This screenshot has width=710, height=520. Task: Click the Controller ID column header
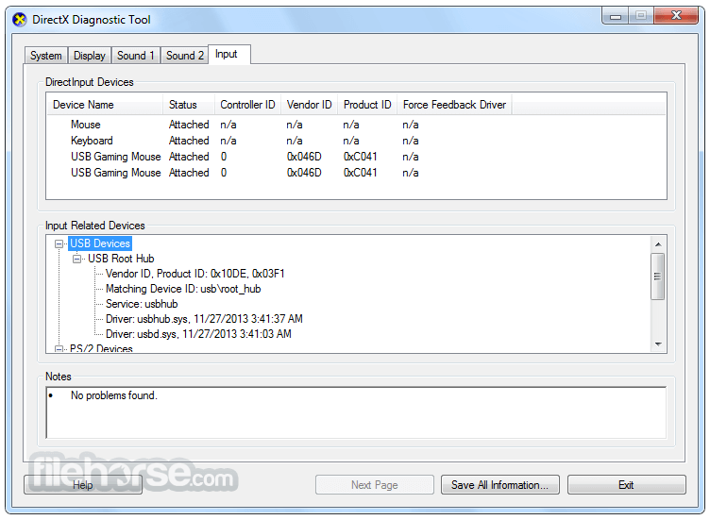point(247,105)
